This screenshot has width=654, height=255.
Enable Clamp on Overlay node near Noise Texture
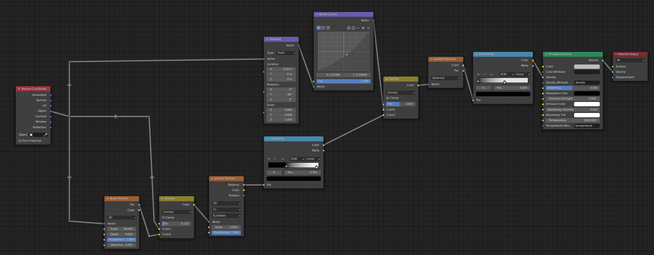[164, 218]
